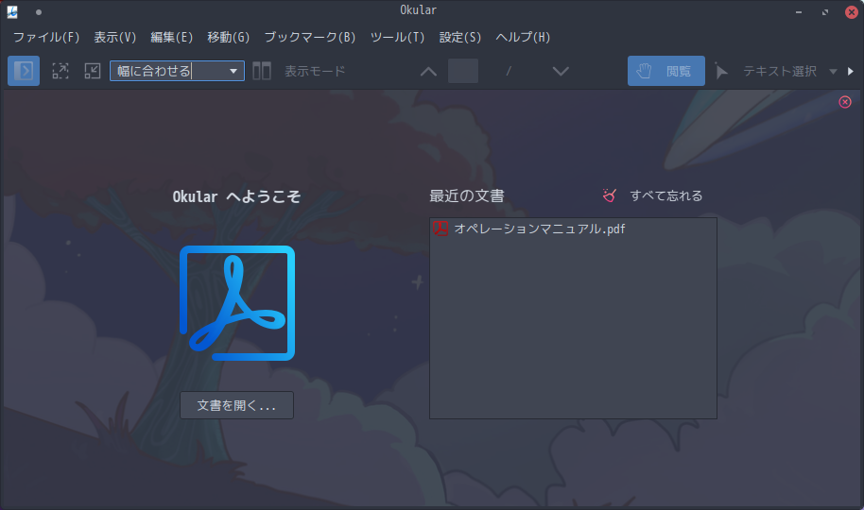Open the ヘルプ(H) menu

click(x=523, y=37)
